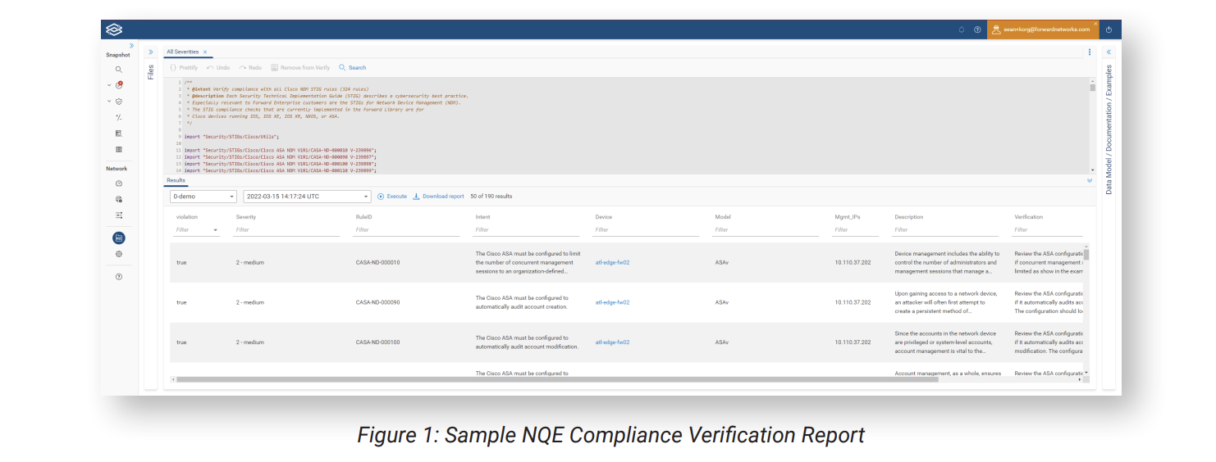This screenshot has height=462, width=1216.
Task: Open the violation column filter dropdown
Action: tap(216, 231)
